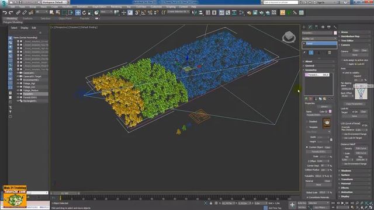Click the Percent Snap toggle icon
The width and height of the screenshot is (374, 210).
coord(150,13)
